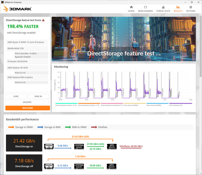The width and height of the screenshot is (202, 175).
Task: Click the Stress Tests bar chart icon
Action: 163,7
